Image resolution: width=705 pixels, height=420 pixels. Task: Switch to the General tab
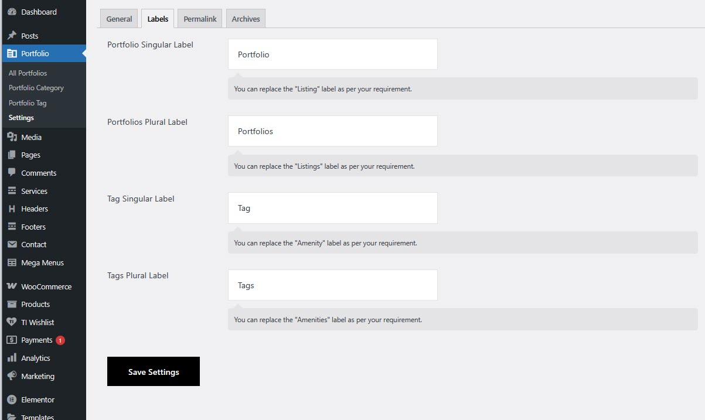click(x=119, y=19)
